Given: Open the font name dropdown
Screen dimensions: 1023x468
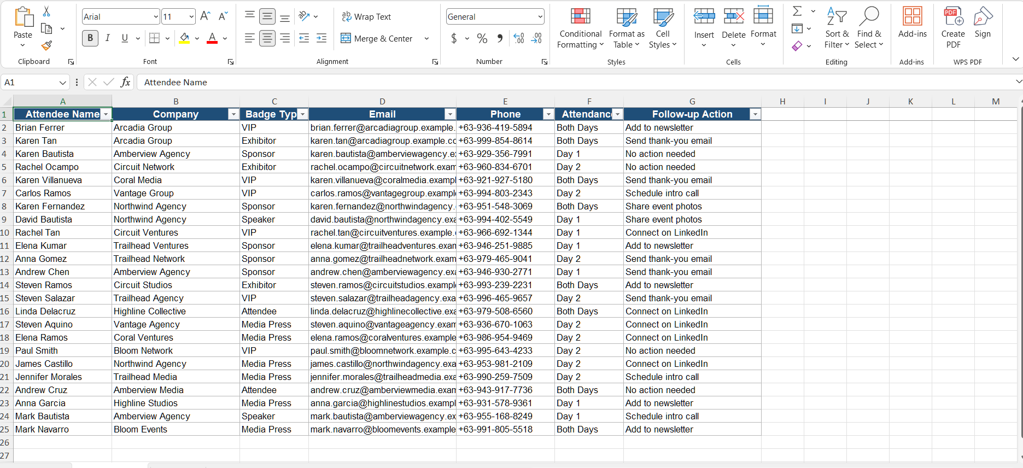Looking at the screenshot, I should pyautogui.click(x=156, y=17).
